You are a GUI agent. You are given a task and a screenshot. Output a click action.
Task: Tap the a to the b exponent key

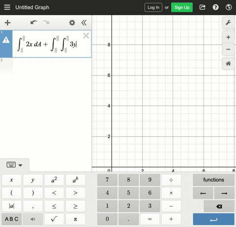(x=75, y=180)
